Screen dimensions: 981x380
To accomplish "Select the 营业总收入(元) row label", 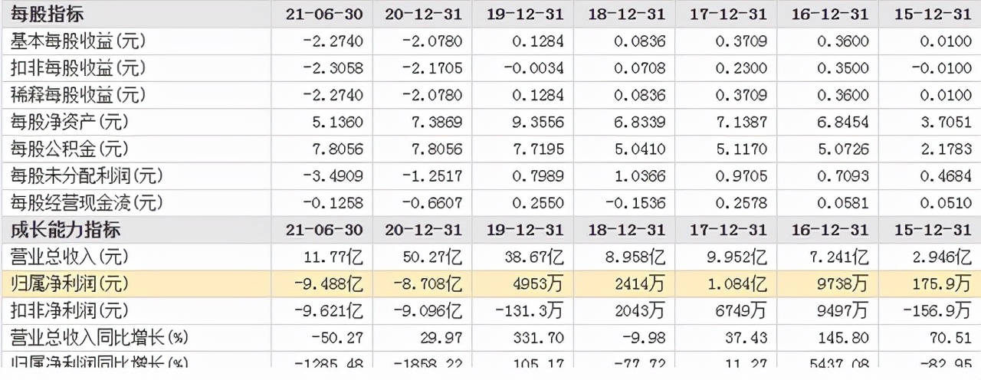I will pyautogui.click(x=70, y=257).
